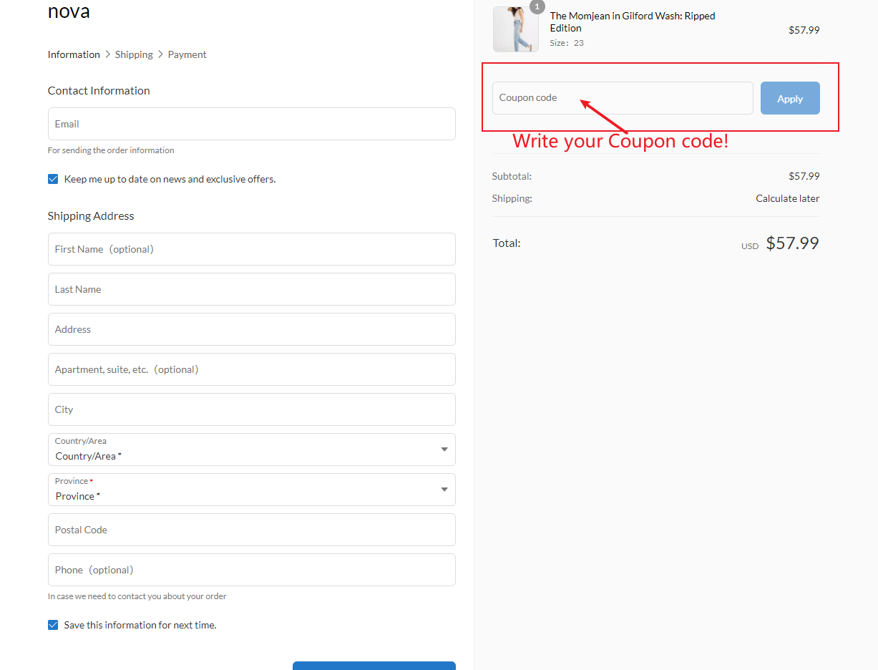Click the nova store logo
The height and width of the screenshot is (670, 878).
pyautogui.click(x=69, y=11)
